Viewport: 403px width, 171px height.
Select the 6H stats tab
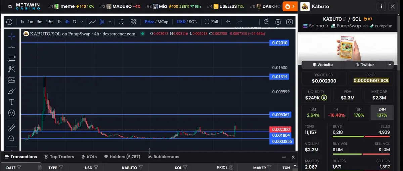point(359,112)
